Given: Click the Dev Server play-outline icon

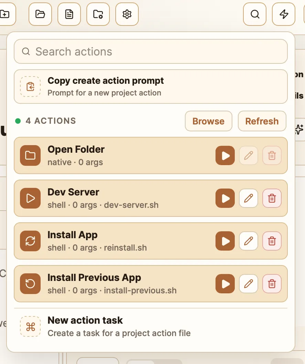Looking at the screenshot, I should pyautogui.click(x=30, y=198).
